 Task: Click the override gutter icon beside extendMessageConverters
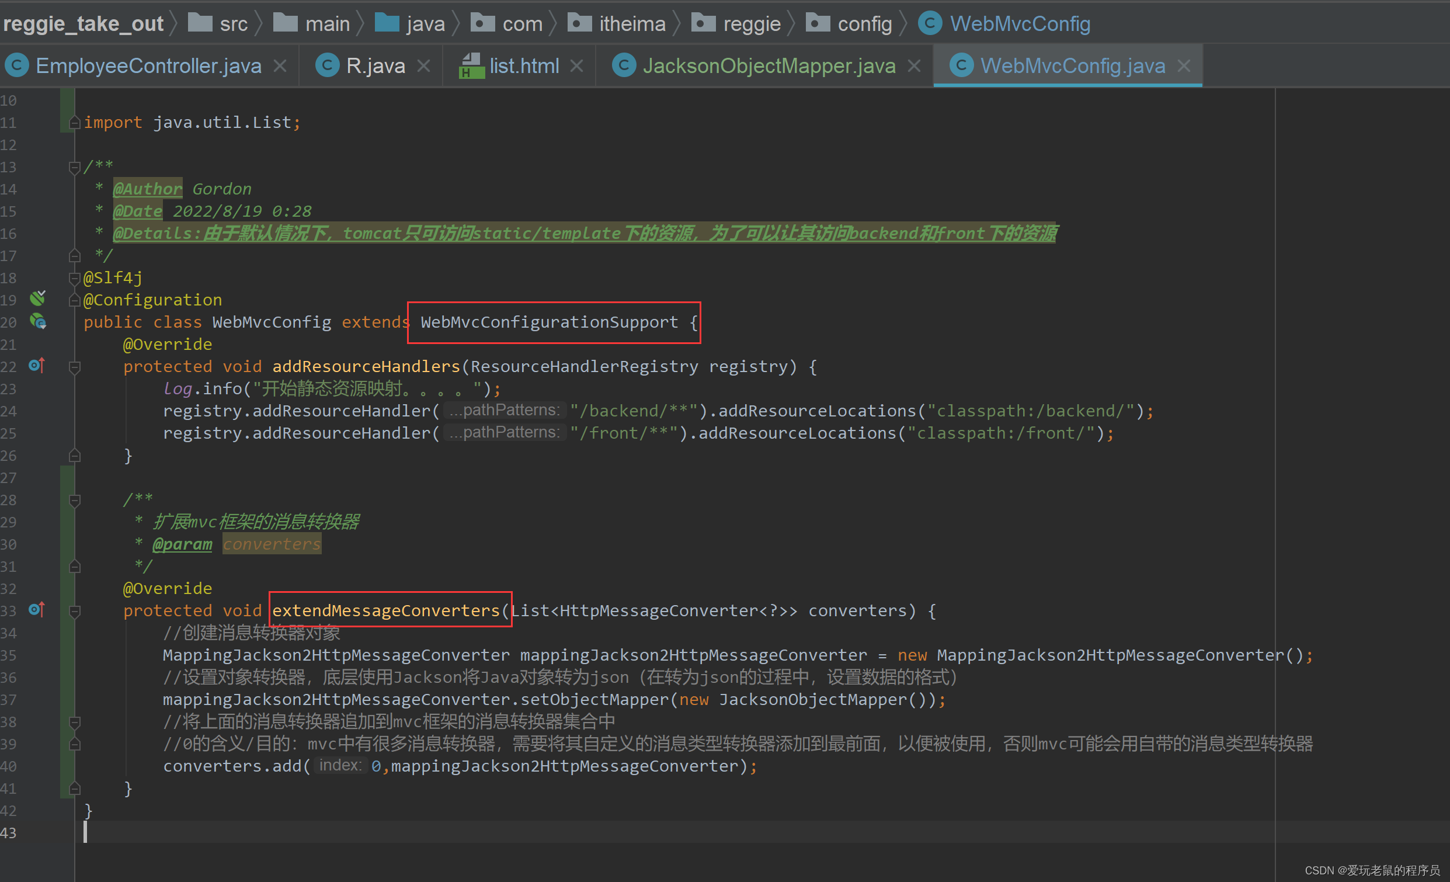pos(36,610)
